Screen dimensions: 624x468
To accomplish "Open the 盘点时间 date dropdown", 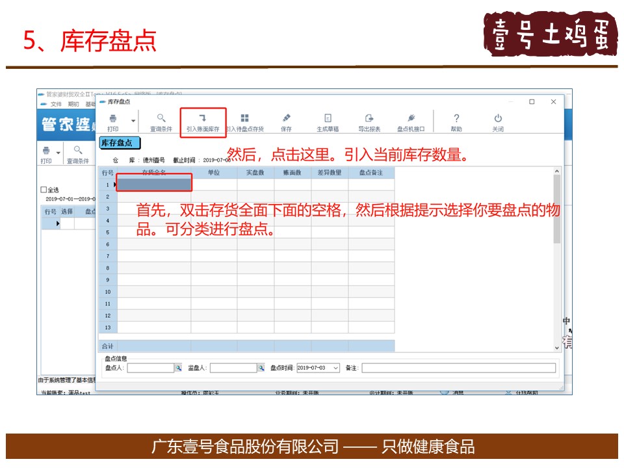I will 335,368.
